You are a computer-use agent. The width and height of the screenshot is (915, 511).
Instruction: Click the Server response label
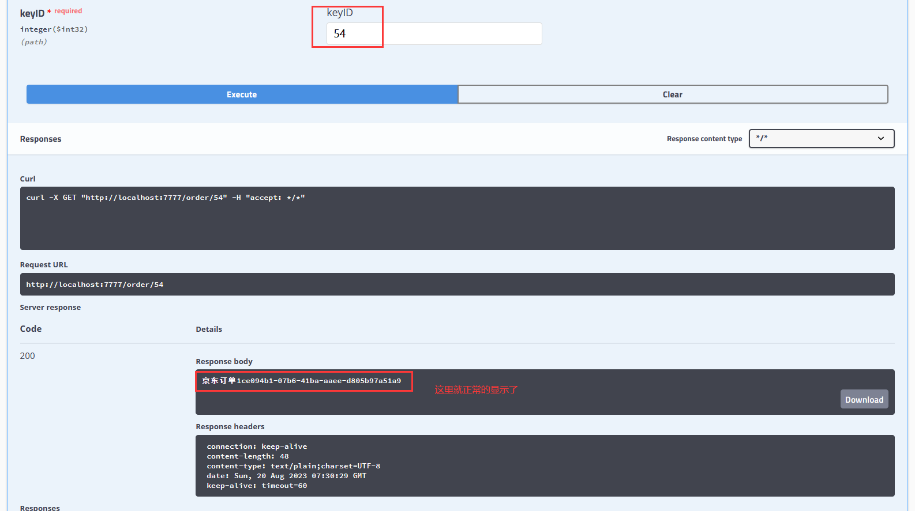[50, 307]
